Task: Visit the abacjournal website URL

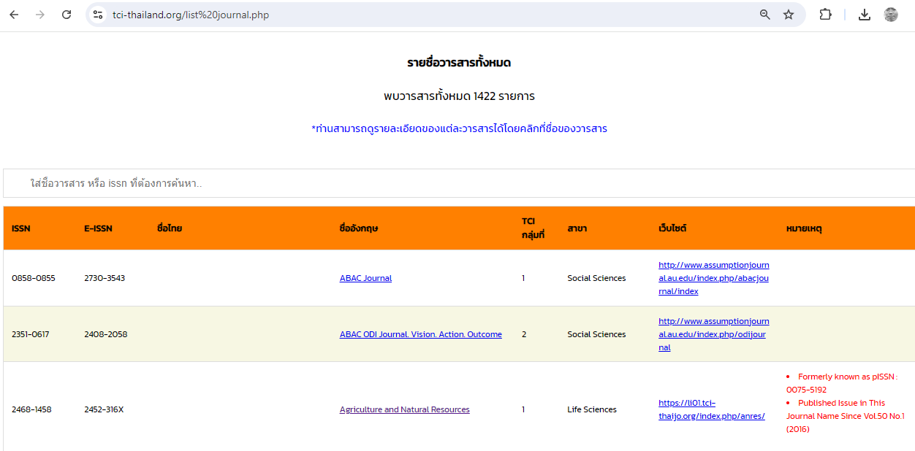Action: 713,278
